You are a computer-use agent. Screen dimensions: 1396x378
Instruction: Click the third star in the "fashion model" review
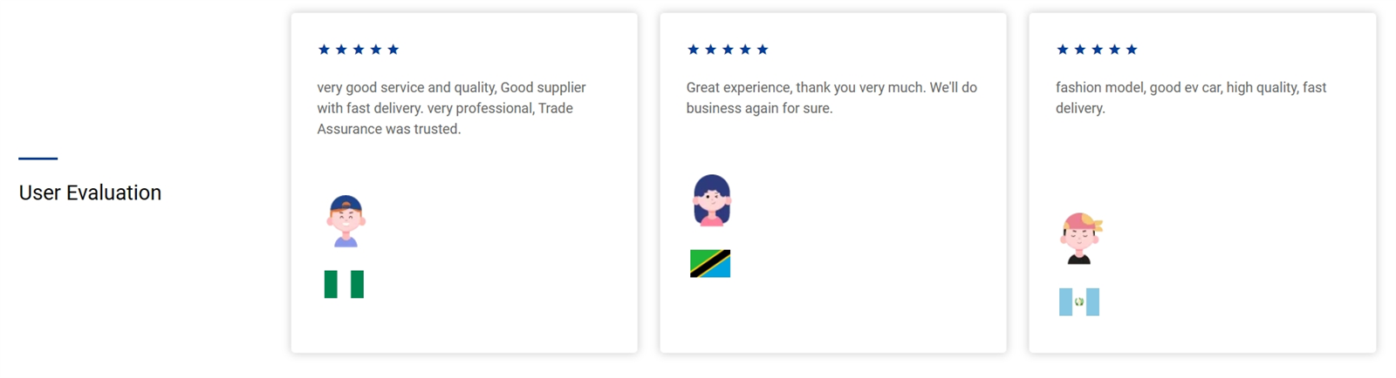pos(1097,50)
